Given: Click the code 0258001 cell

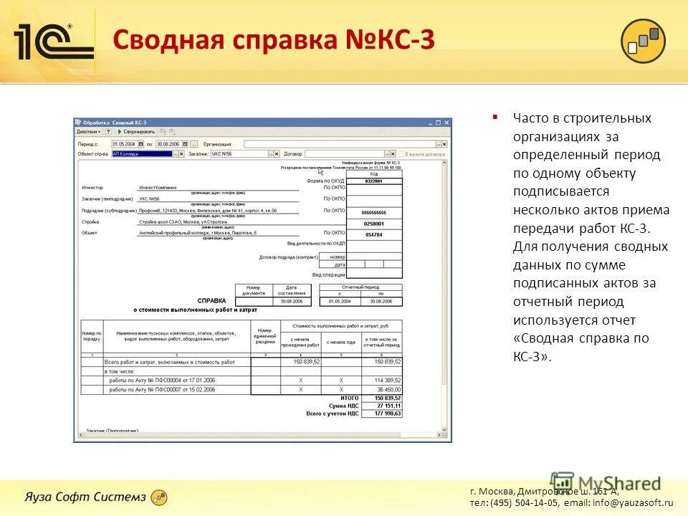Looking at the screenshot, I should 374,224.
